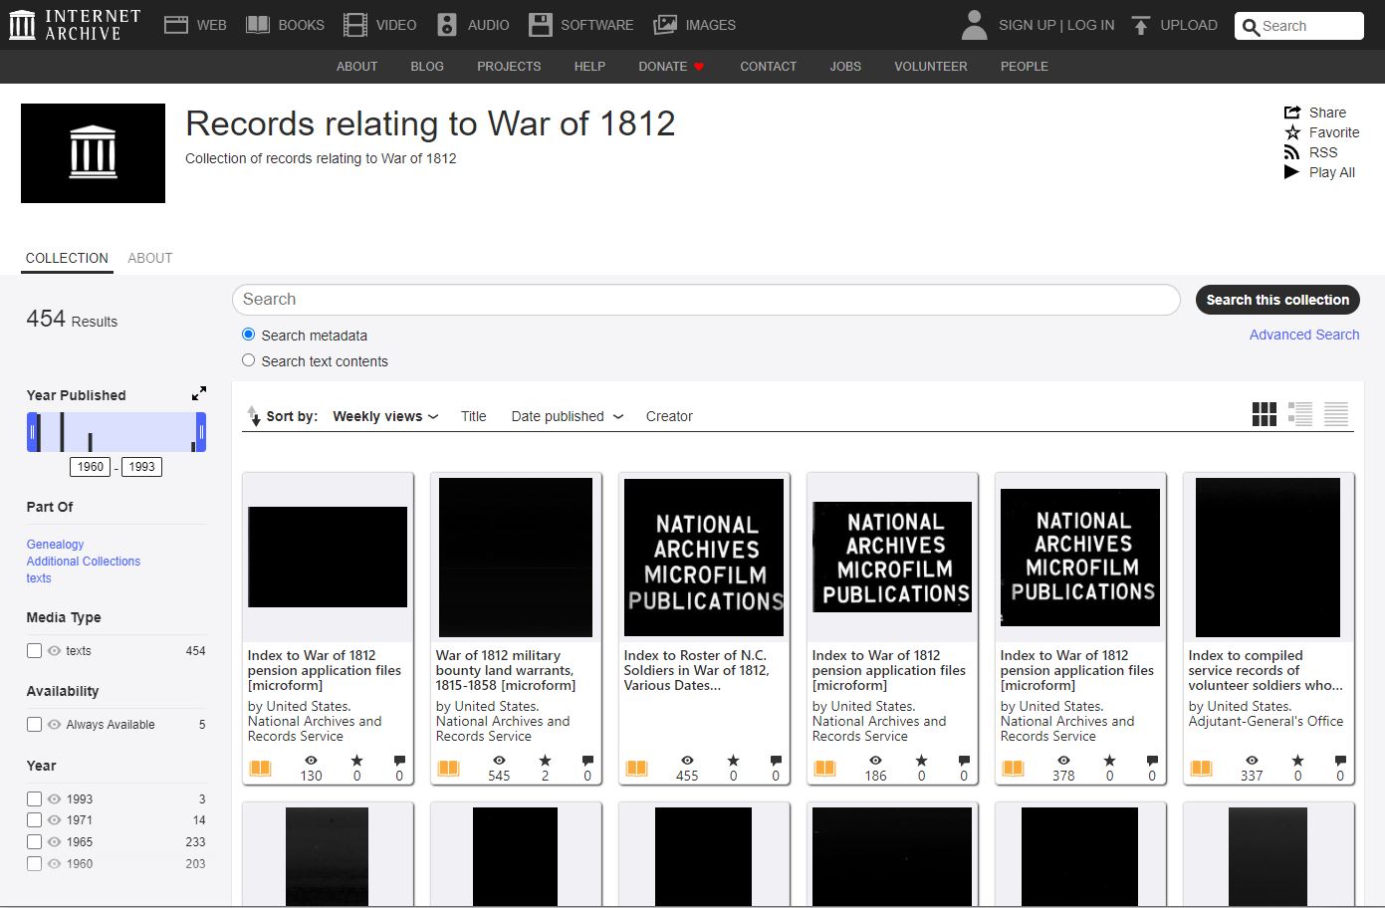Click the texts icon on first result card
The height and width of the screenshot is (908, 1385).
260,768
